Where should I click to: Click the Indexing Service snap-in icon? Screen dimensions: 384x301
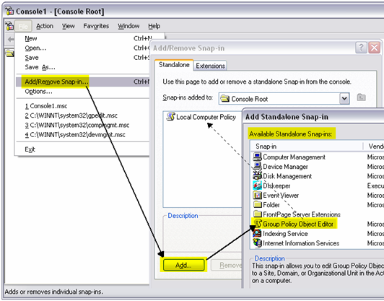tap(257, 233)
